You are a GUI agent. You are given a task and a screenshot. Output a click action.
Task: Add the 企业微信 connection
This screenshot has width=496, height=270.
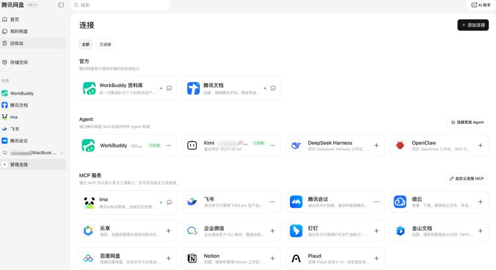click(272, 231)
